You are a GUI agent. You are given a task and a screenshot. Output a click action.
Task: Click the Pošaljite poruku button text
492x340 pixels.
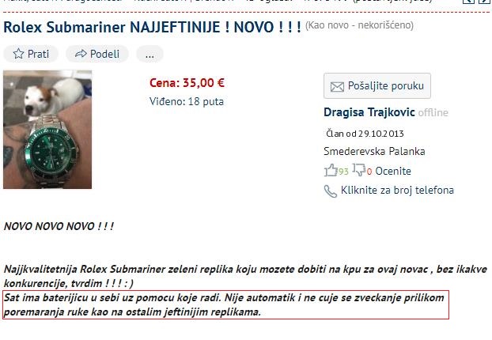[386, 85]
